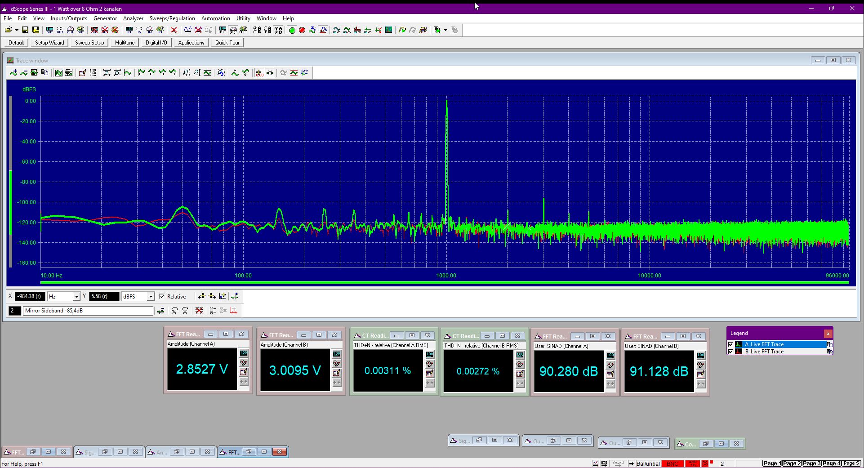Click the 0.00311 % THD+N reading
The height and width of the screenshot is (468, 864).
tap(388, 371)
